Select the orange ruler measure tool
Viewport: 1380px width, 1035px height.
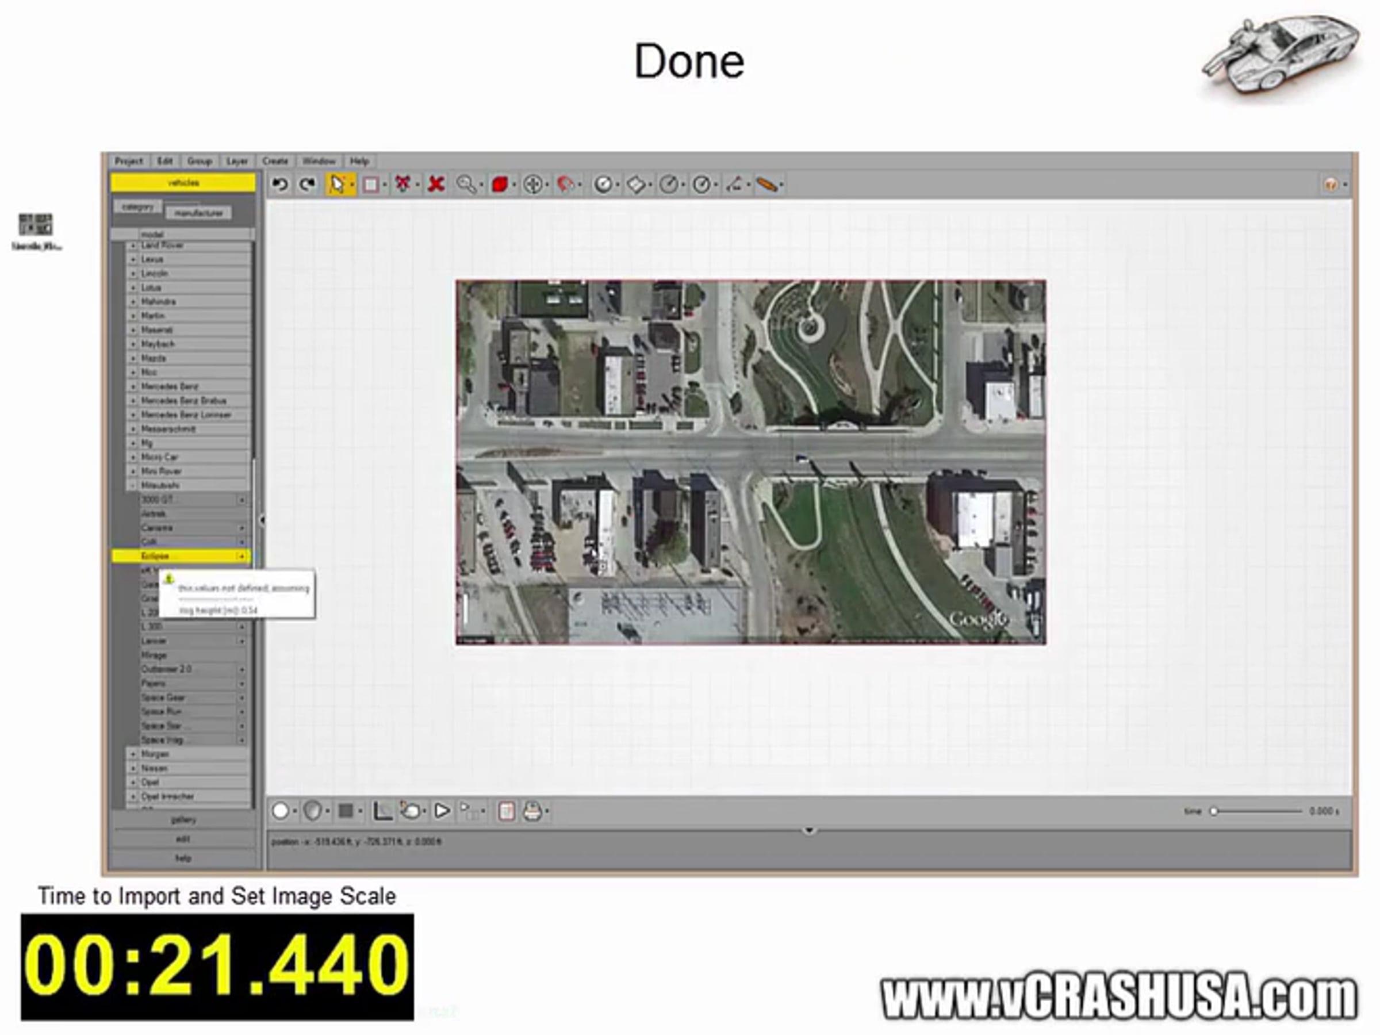pyautogui.click(x=766, y=185)
